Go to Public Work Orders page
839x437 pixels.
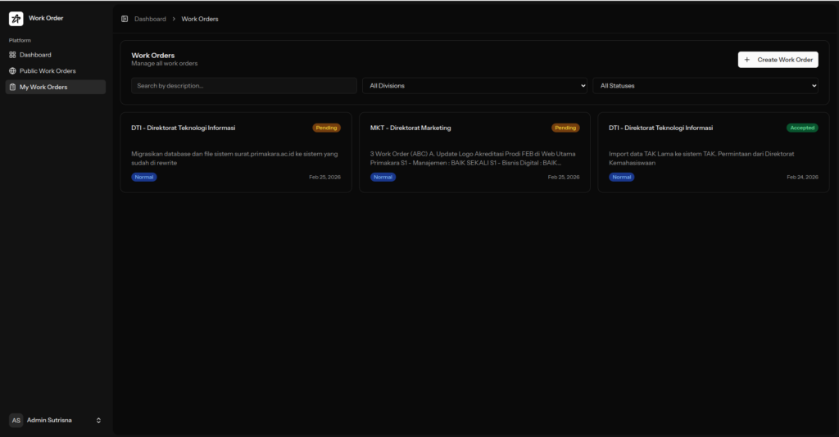48,71
